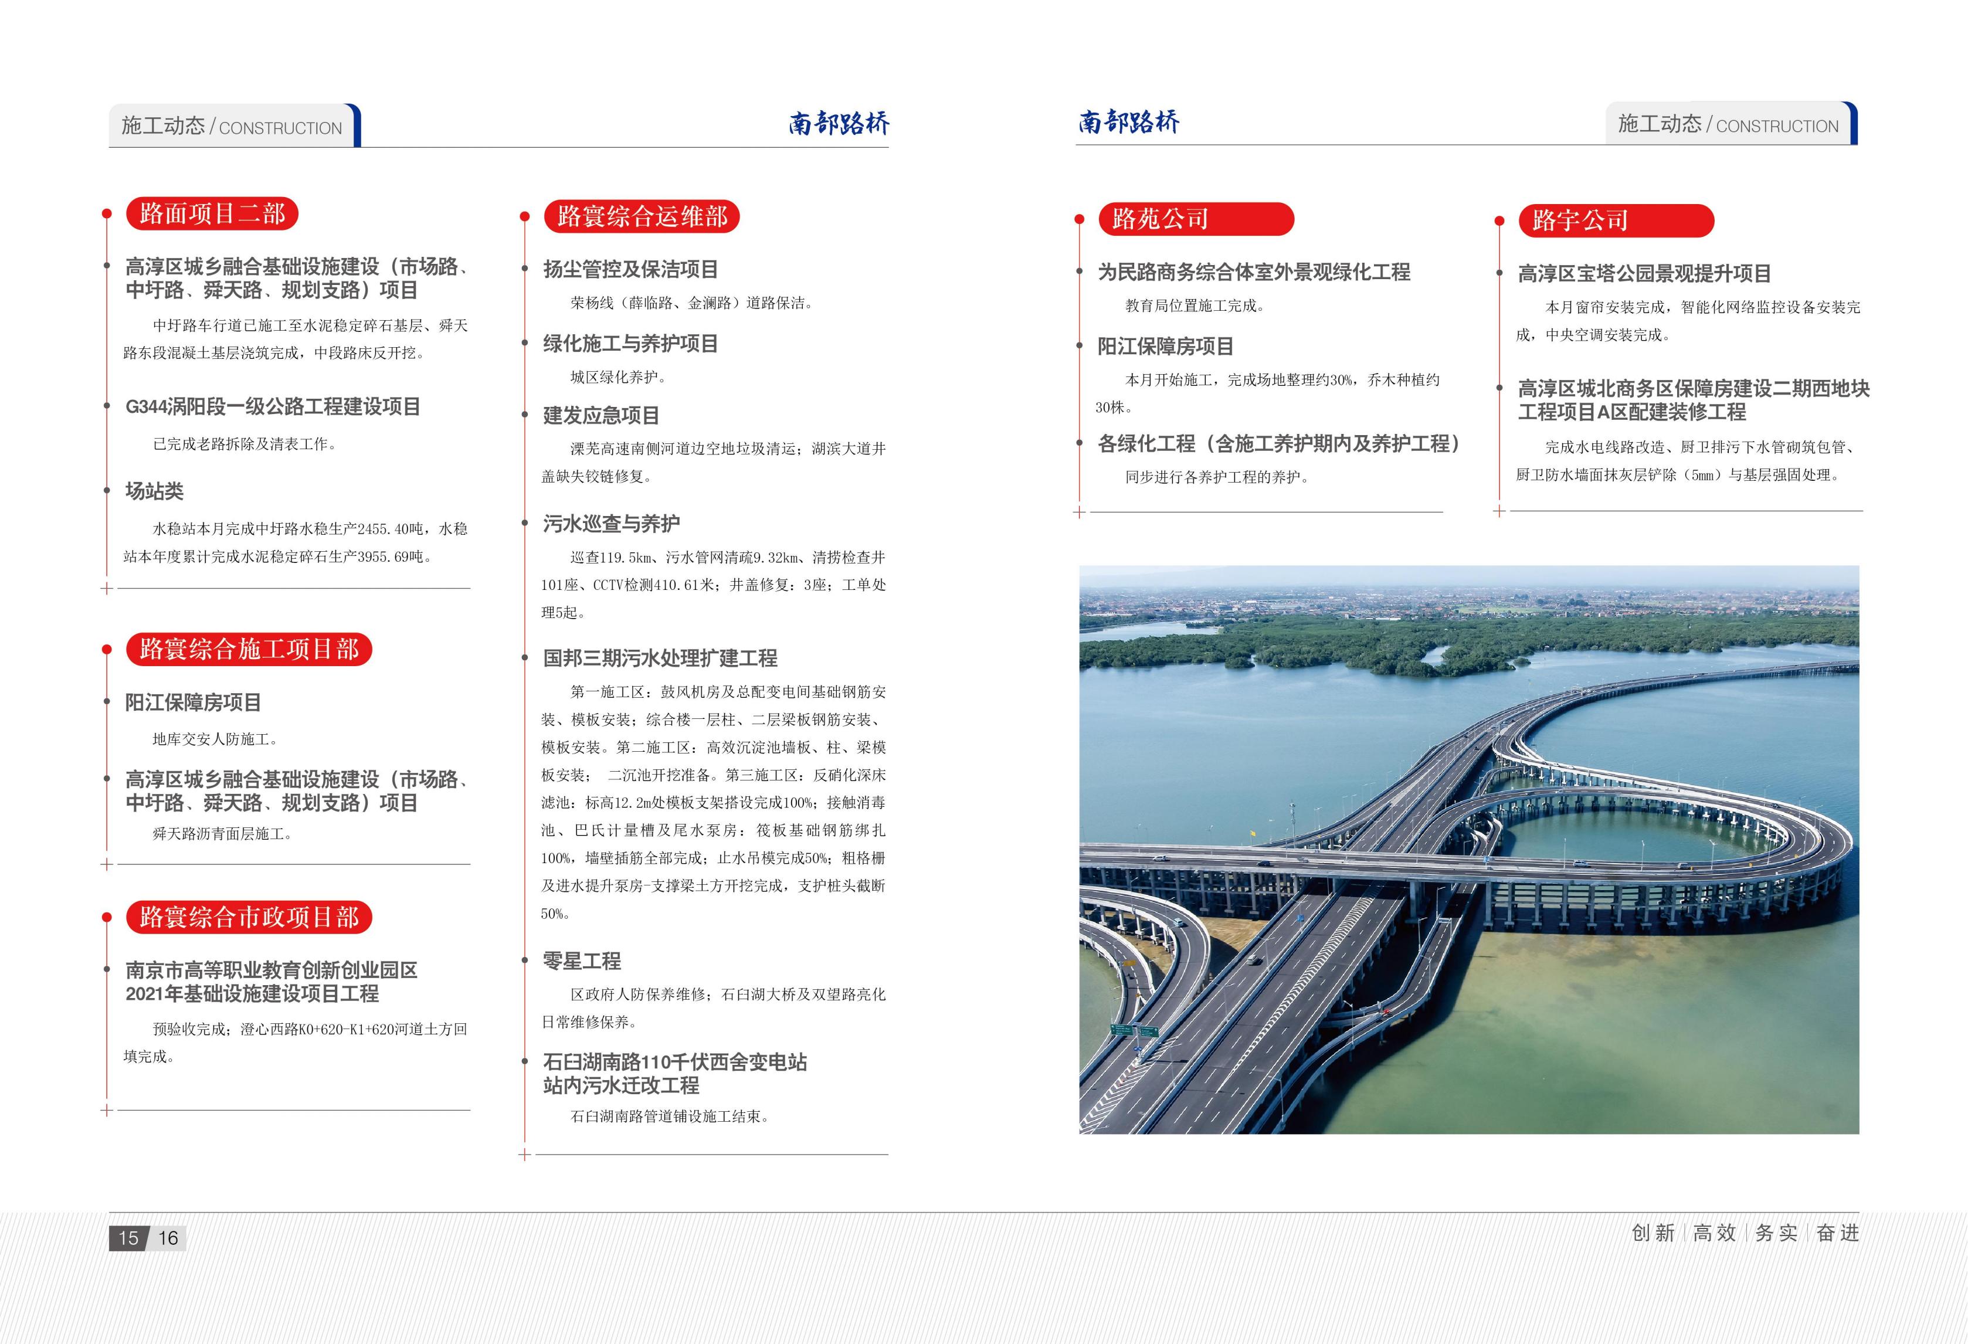Click the text 石臼湖南路管道铺设施工结束。
Image resolution: width=1968 pixels, height=1344 pixels.
(670, 1116)
